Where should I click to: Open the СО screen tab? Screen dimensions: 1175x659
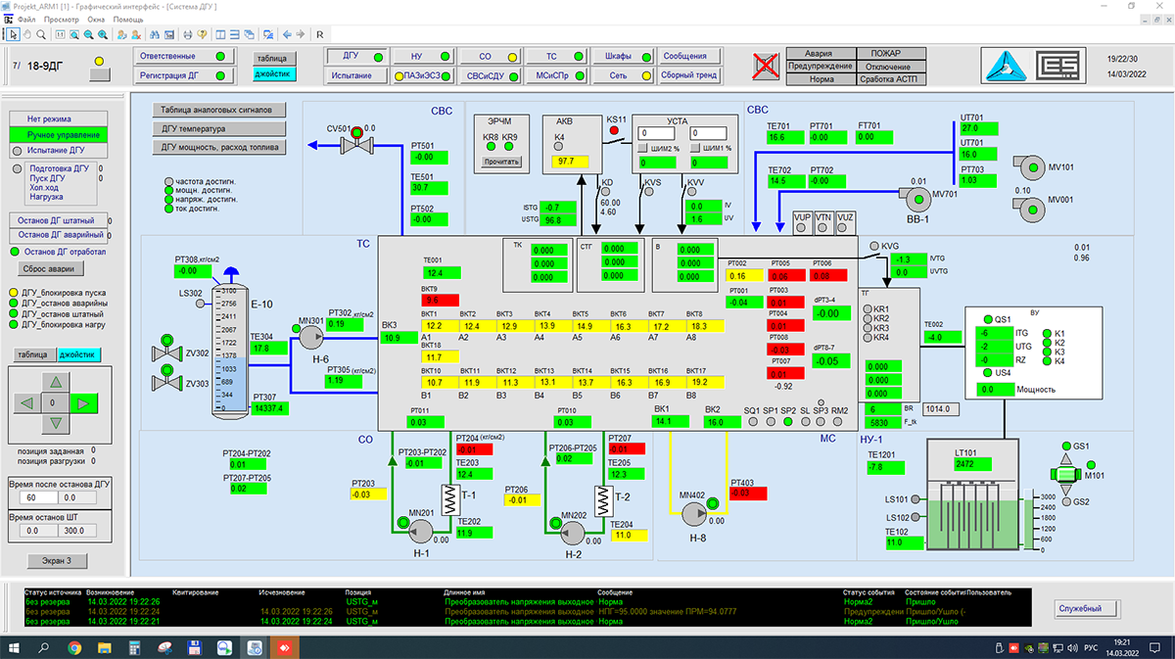(x=491, y=56)
